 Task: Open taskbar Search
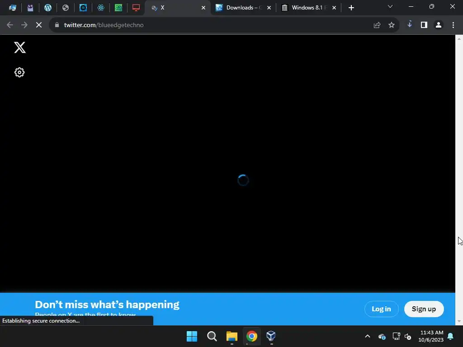pos(212,336)
